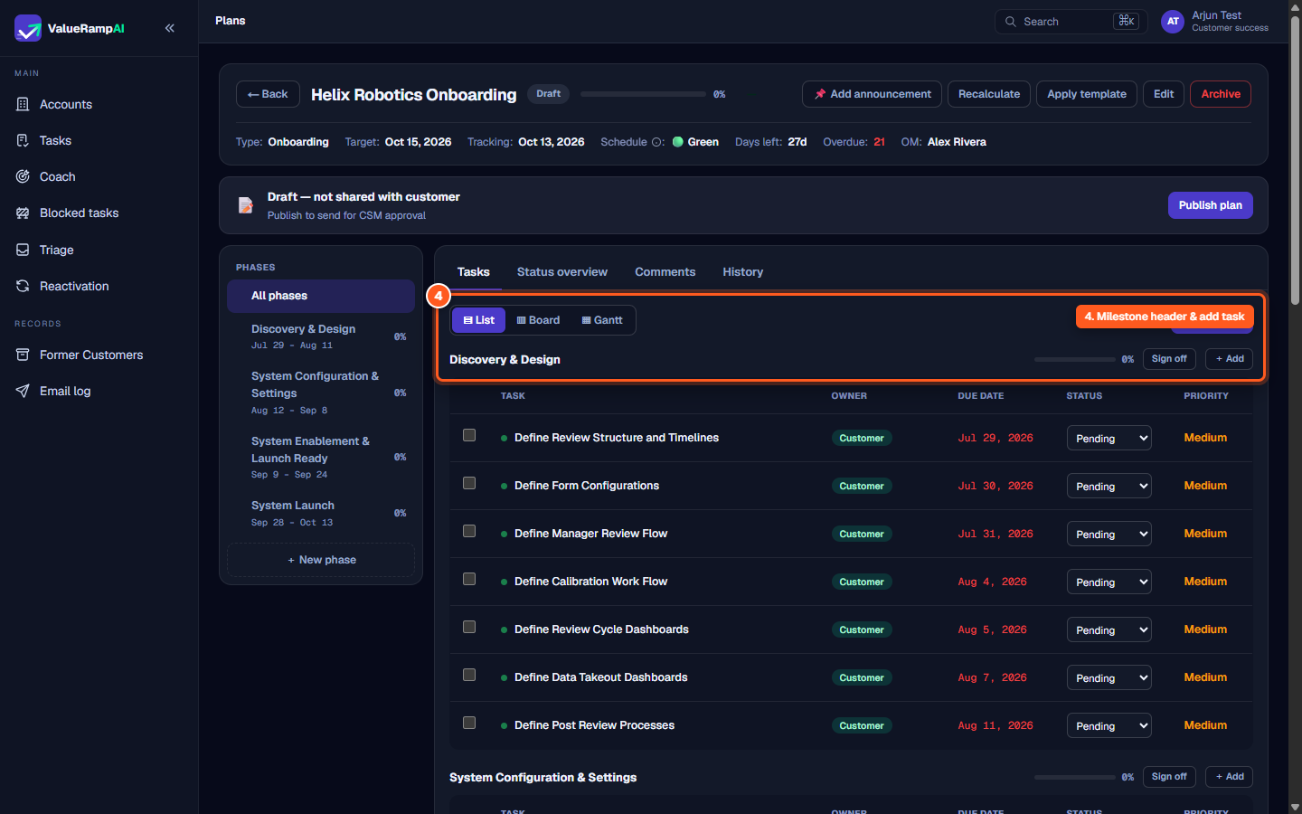
Task: Click the Customer owner badge for Define Post Review Processes
Action: 862,725
